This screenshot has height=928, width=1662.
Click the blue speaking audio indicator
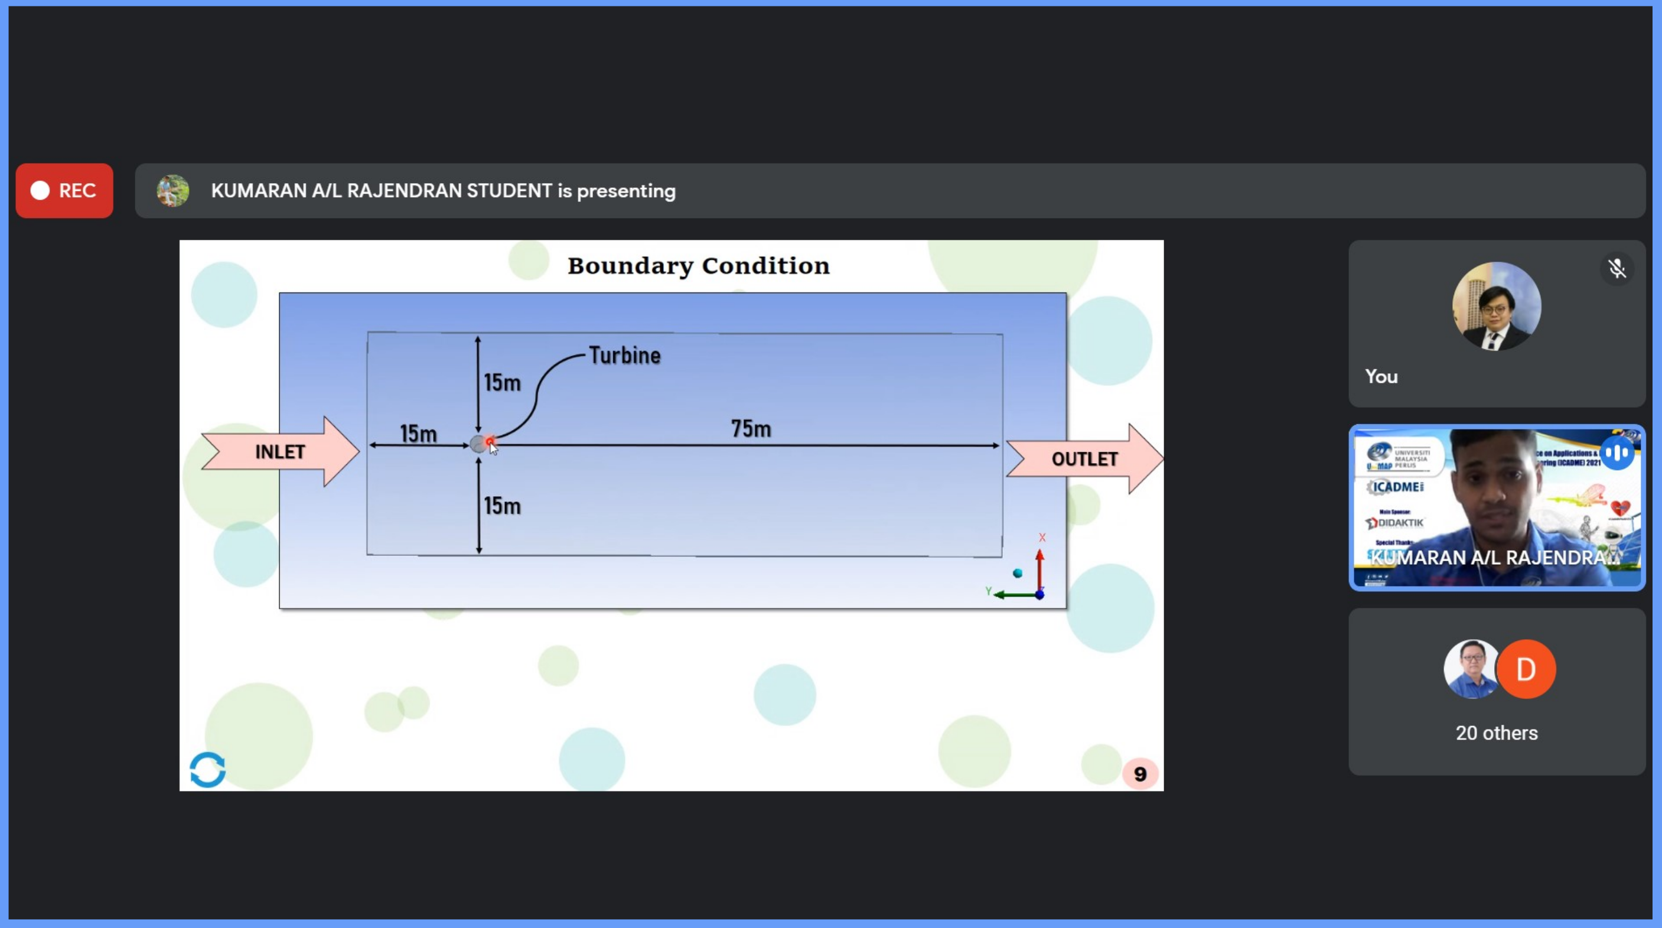point(1617,453)
